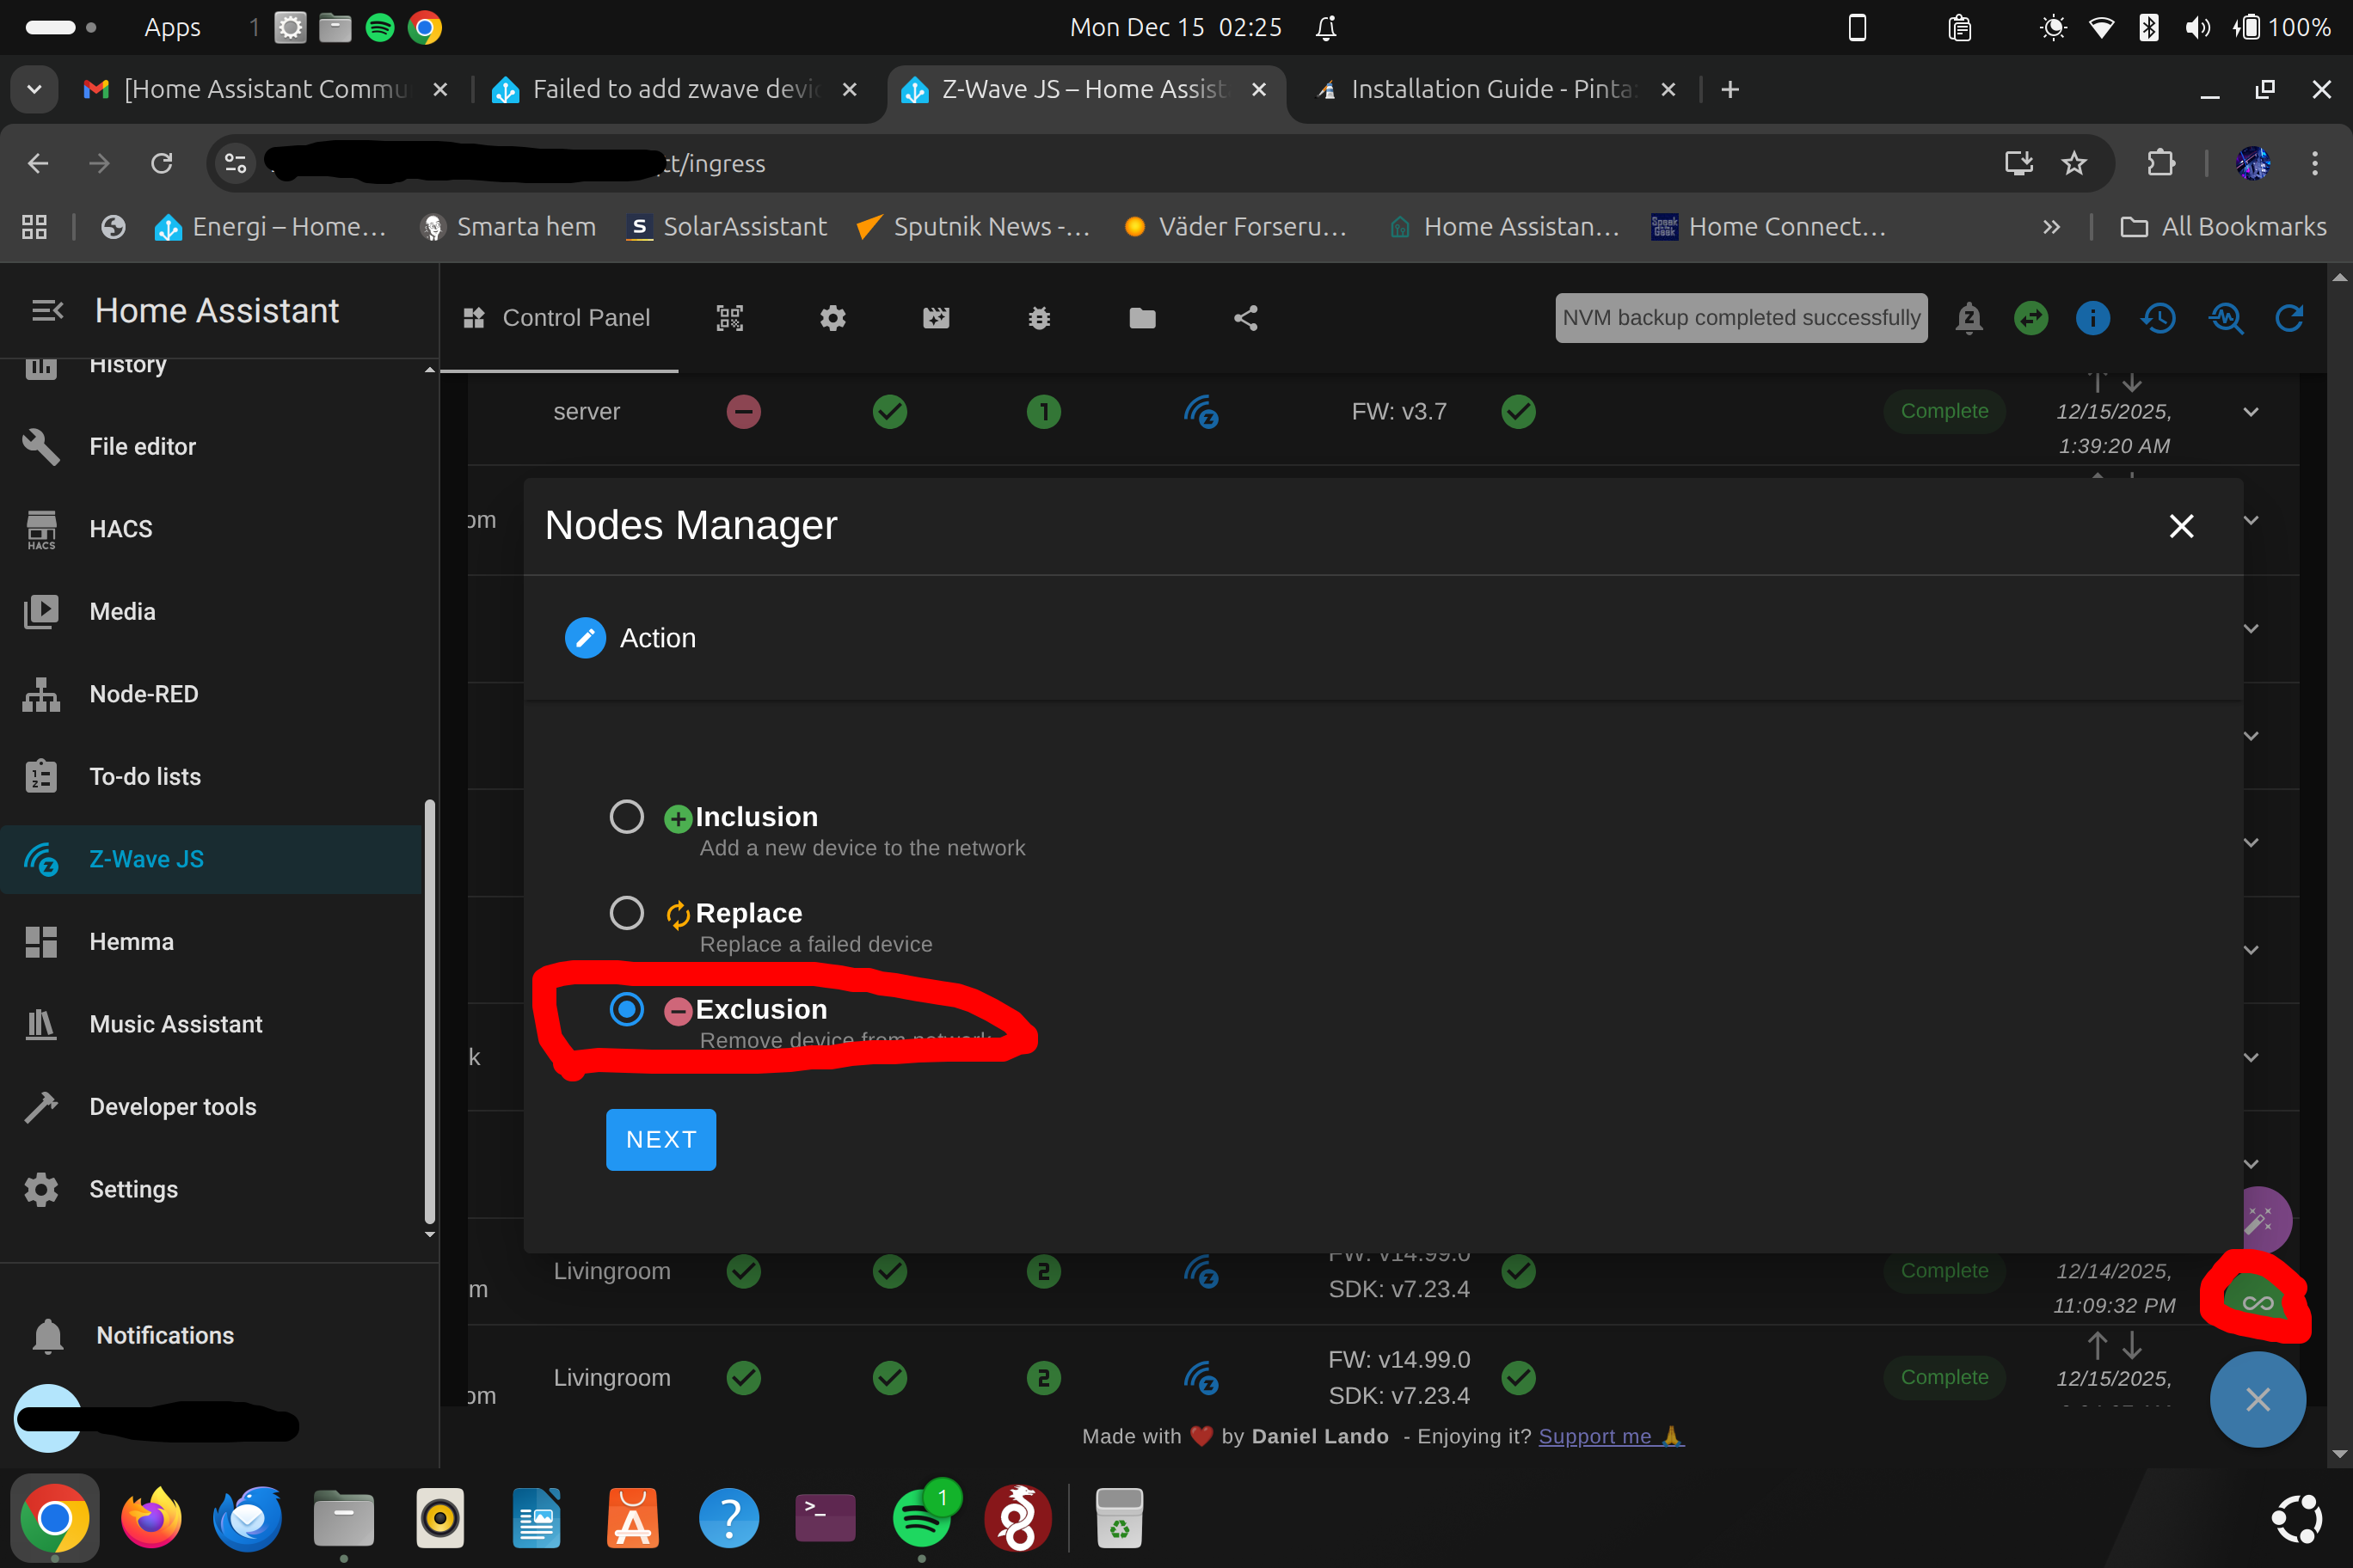Open the blue info icon in the toolbar
Image resolution: width=2353 pixels, height=1568 pixels.
2093,318
